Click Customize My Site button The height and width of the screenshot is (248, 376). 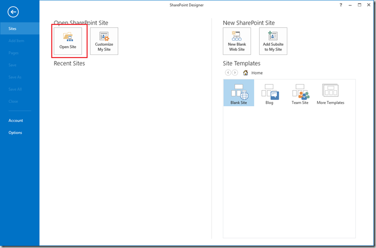point(104,41)
